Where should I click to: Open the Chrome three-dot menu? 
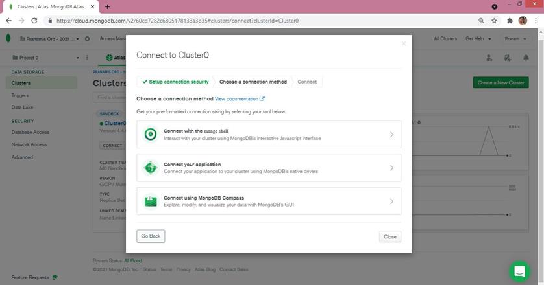tap(536, 21)
